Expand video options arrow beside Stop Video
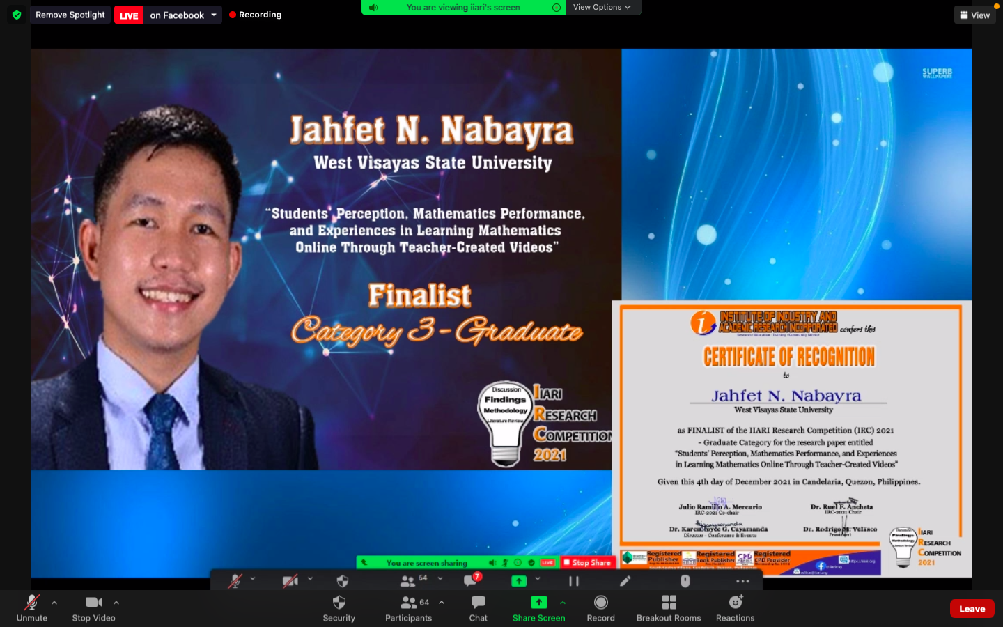 [x=116, y=603]
